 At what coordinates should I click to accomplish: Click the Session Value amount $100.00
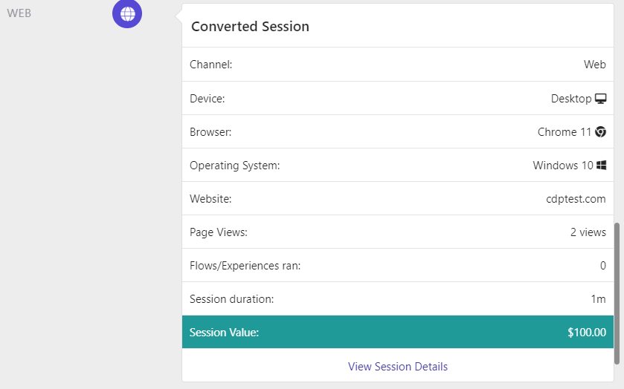587,332
